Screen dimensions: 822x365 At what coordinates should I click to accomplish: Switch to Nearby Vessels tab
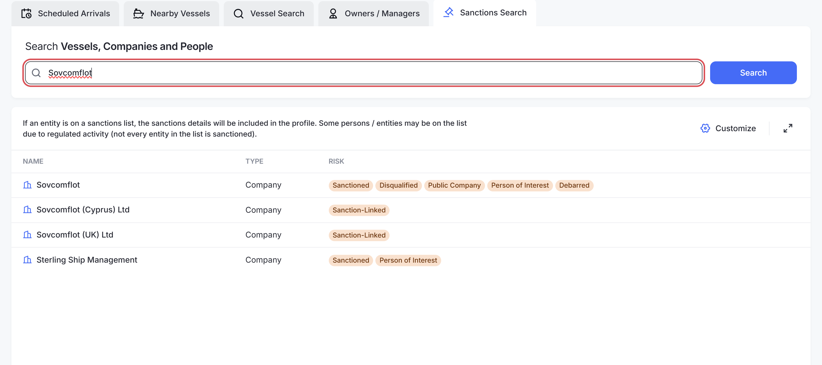coord(171,13)
